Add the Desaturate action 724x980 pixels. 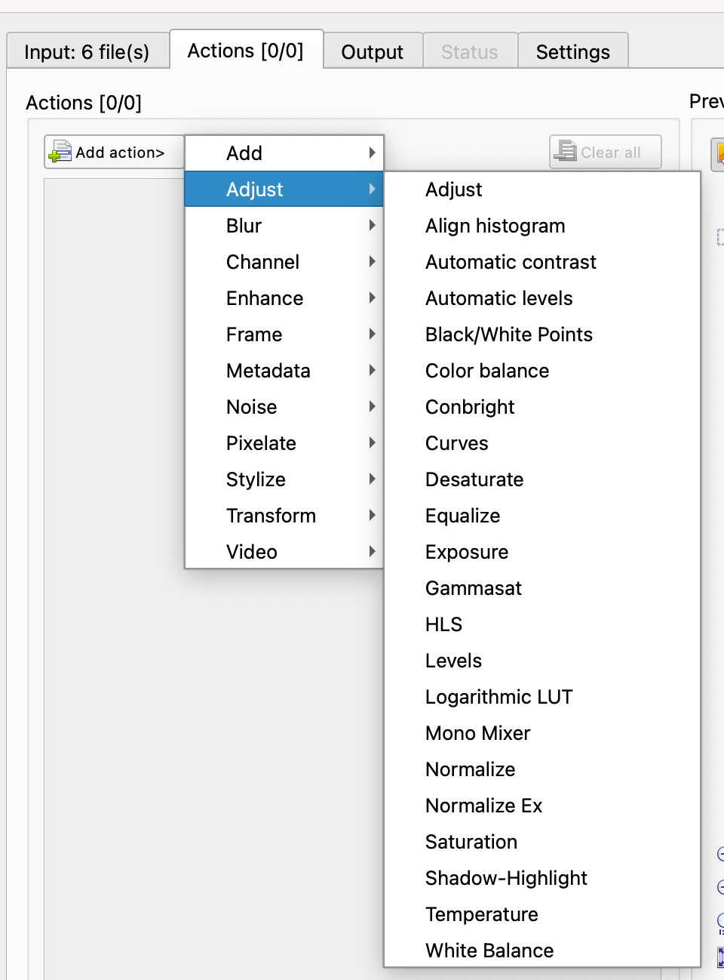(474, 479)
